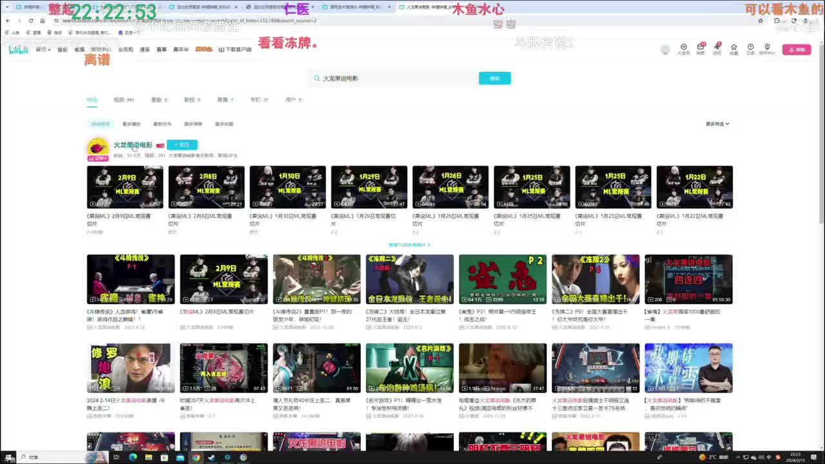Click the browser home icon
This screenshot has height=464, width=825.
[42, 21]
